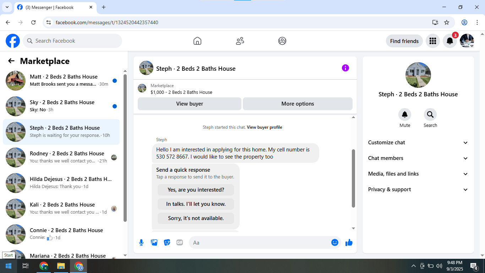Open the notifications bell with badge 3
The height and width of the screenshot is (273, 485).
click(450, 41)
